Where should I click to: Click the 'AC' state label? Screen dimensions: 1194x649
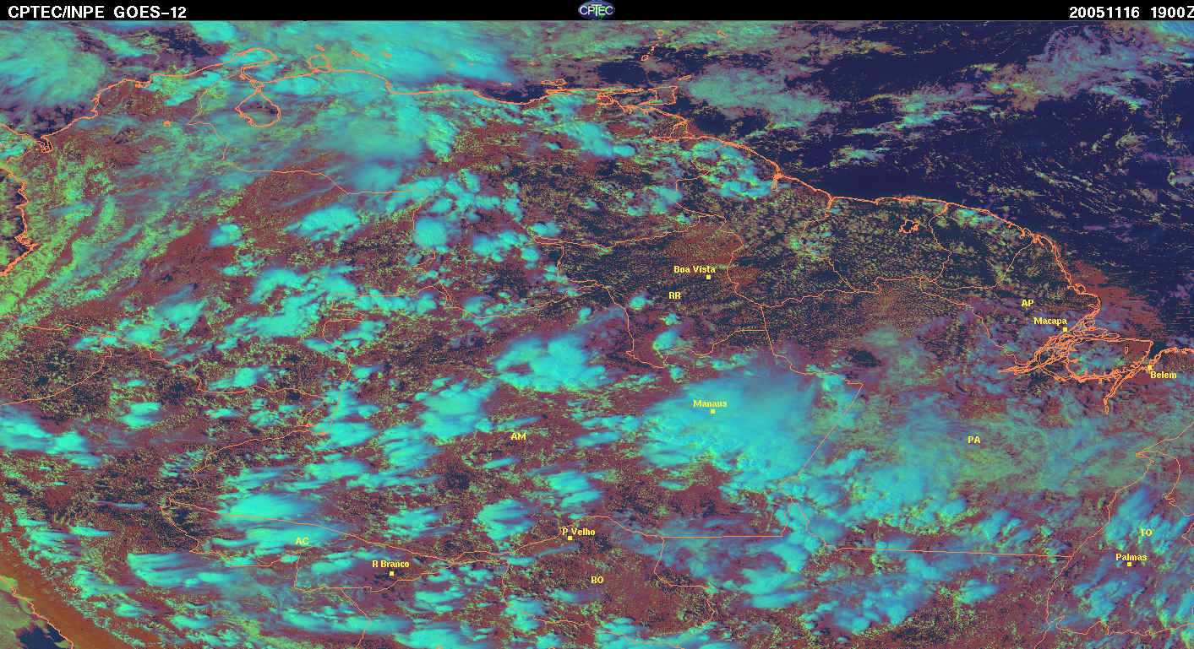[302, 541]
